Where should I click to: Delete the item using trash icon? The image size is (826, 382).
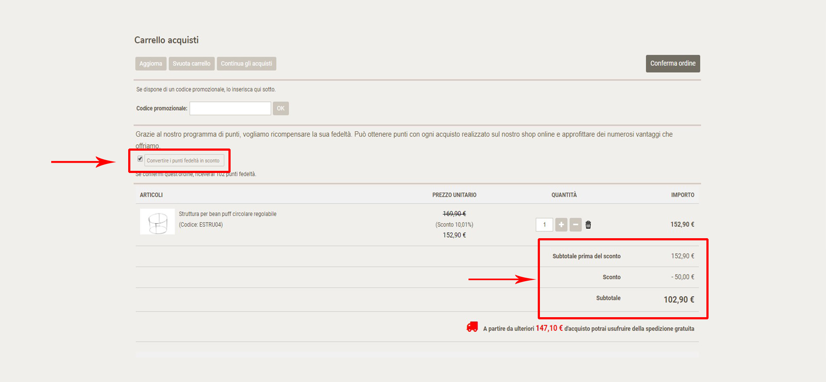pyautogui.click(x=588, y=224)
